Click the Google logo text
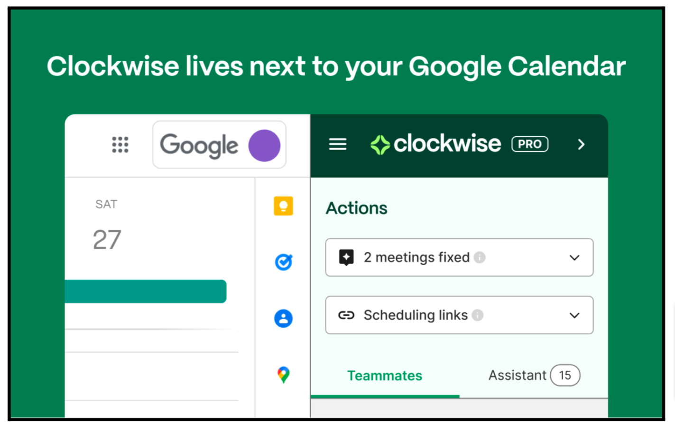Viewport: 675px width, 425px height. point(199,145)
